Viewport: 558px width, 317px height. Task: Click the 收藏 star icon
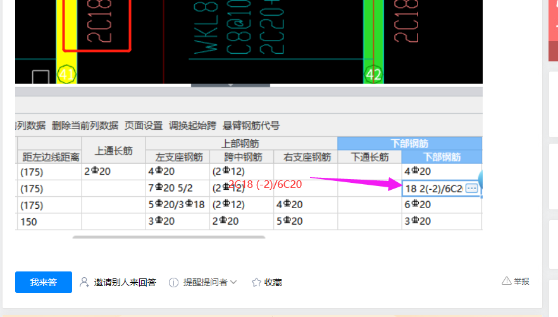[x=256, y=282]
